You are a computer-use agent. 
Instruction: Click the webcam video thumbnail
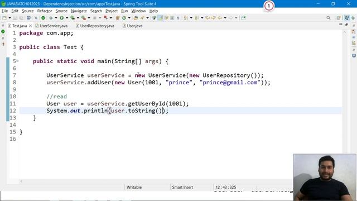[x=325, y=177]
